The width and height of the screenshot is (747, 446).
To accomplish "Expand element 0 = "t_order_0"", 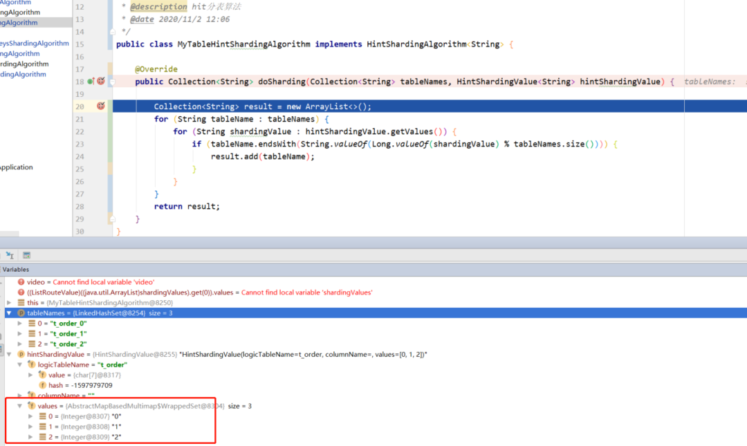I will [20, 323].
